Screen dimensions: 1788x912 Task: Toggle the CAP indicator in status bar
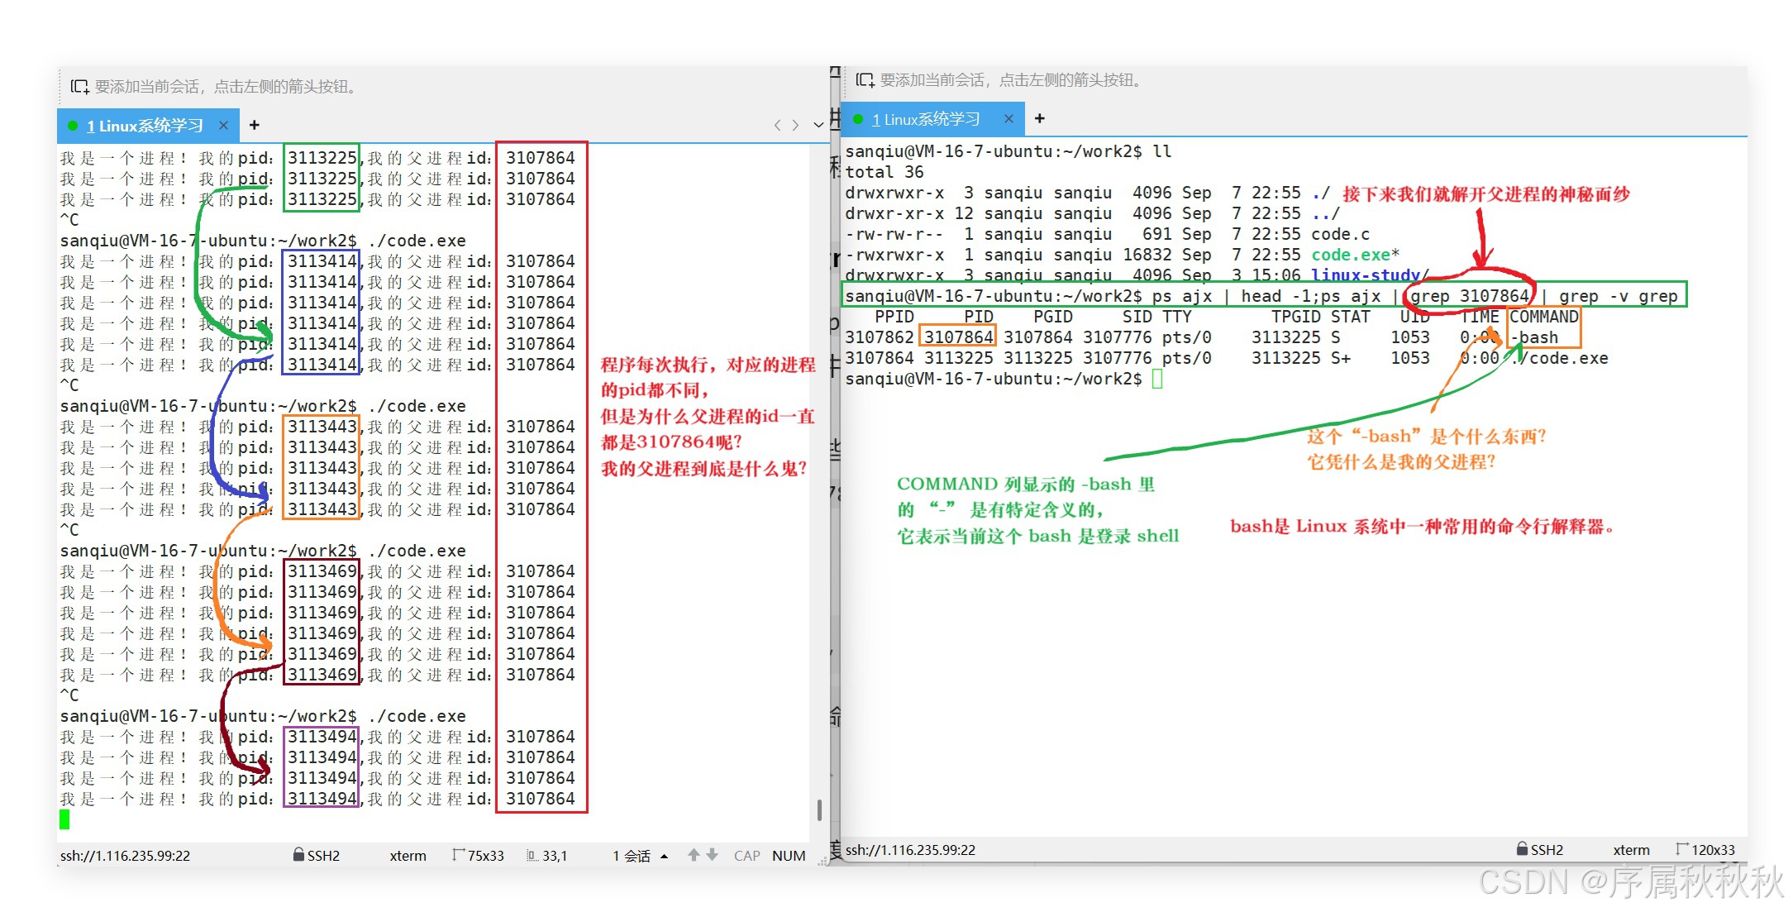746,856
